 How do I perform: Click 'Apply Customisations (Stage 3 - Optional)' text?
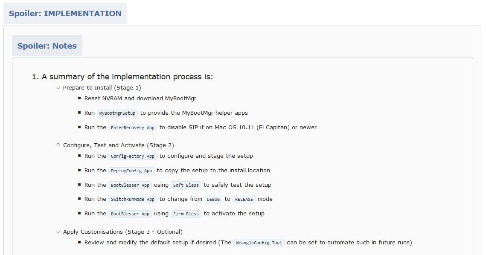coord(123,232)
